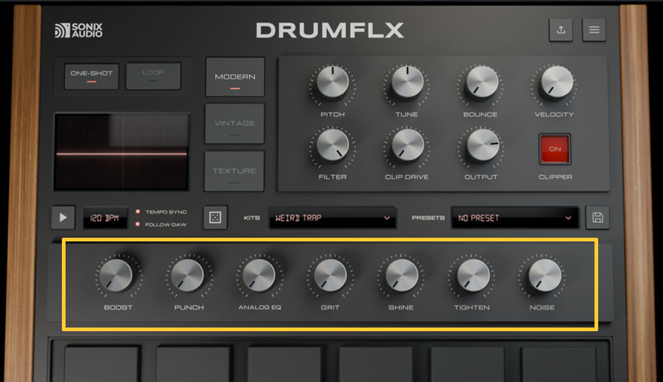The width and height of the screenshot is (663, 382).
Task: Open the hamburger menu
Action: [594, 29]
